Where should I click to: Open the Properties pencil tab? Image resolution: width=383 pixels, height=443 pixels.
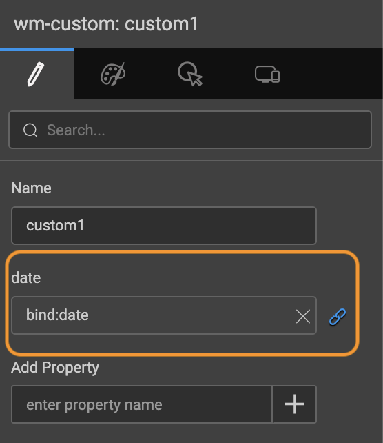coord(37,74)
